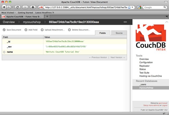Click the 'Nettuts CouchDB Tutorial One' value
Viewport: 169px width, 115px height.
[63, 52]
